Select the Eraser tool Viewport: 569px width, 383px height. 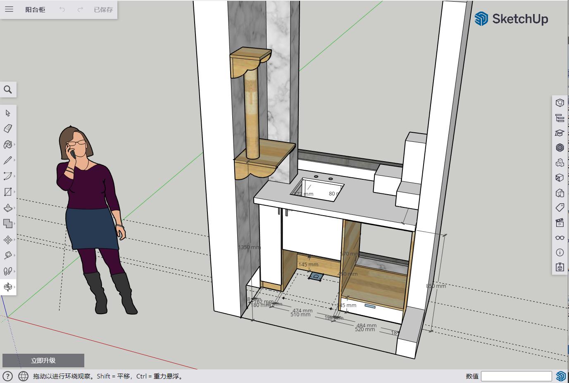pos(8,129)
